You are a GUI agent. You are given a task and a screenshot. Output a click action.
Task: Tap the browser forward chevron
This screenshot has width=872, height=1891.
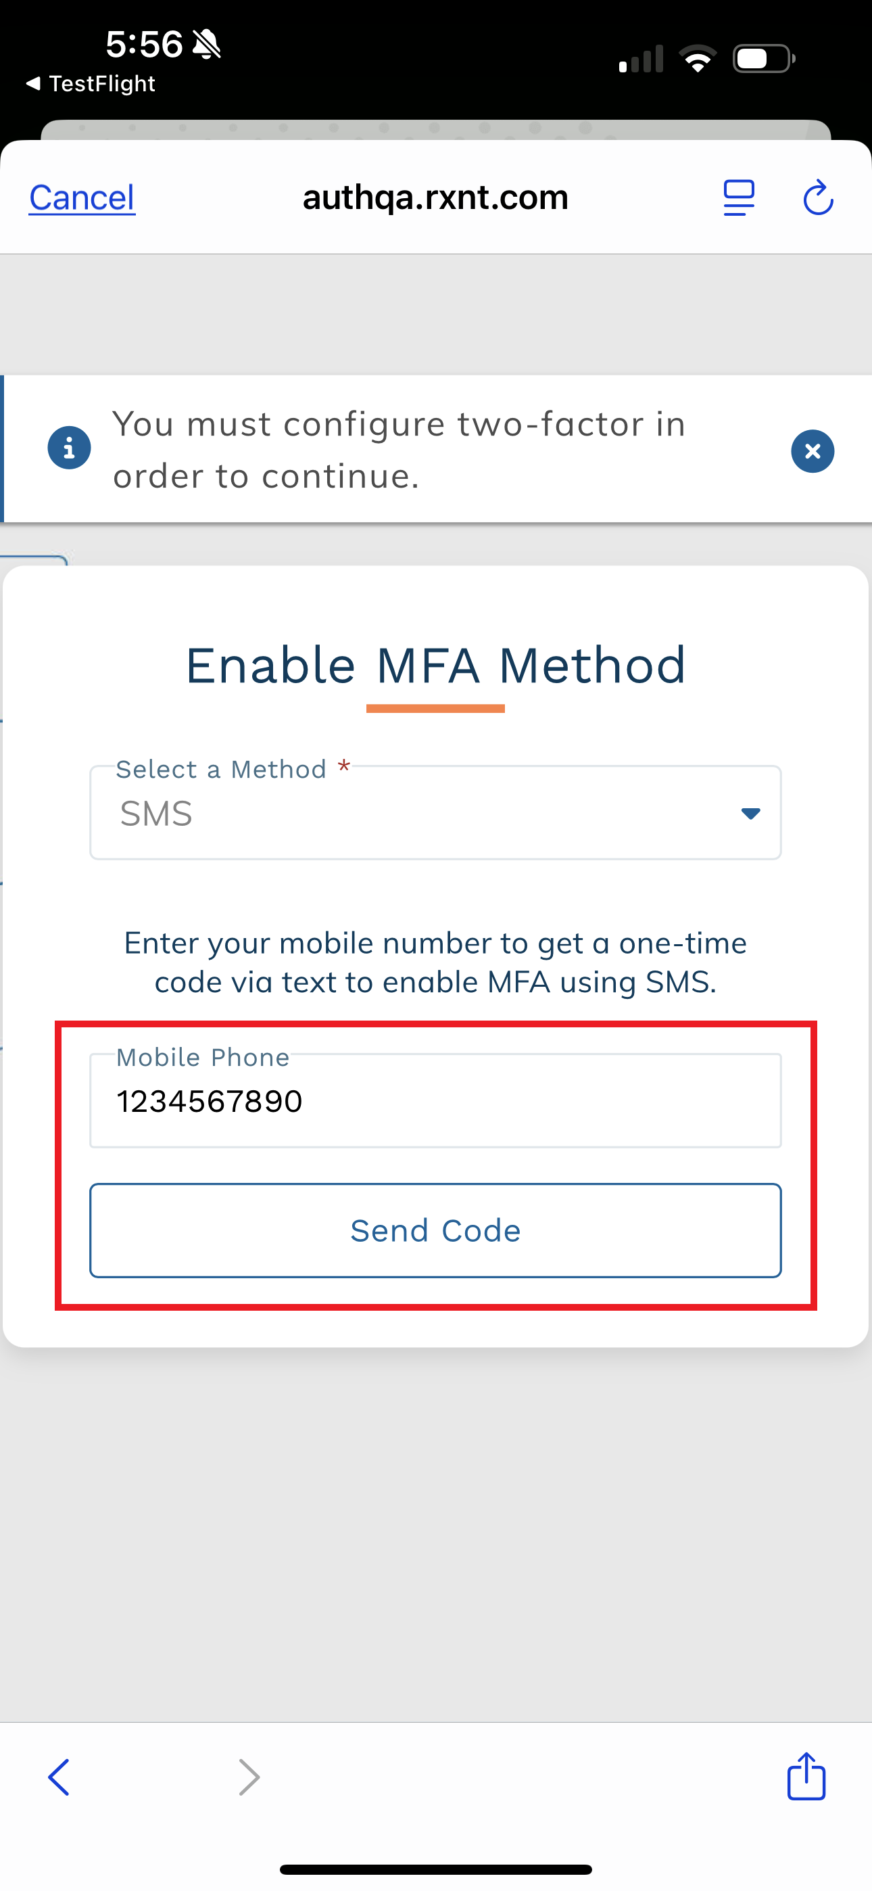249,1777
